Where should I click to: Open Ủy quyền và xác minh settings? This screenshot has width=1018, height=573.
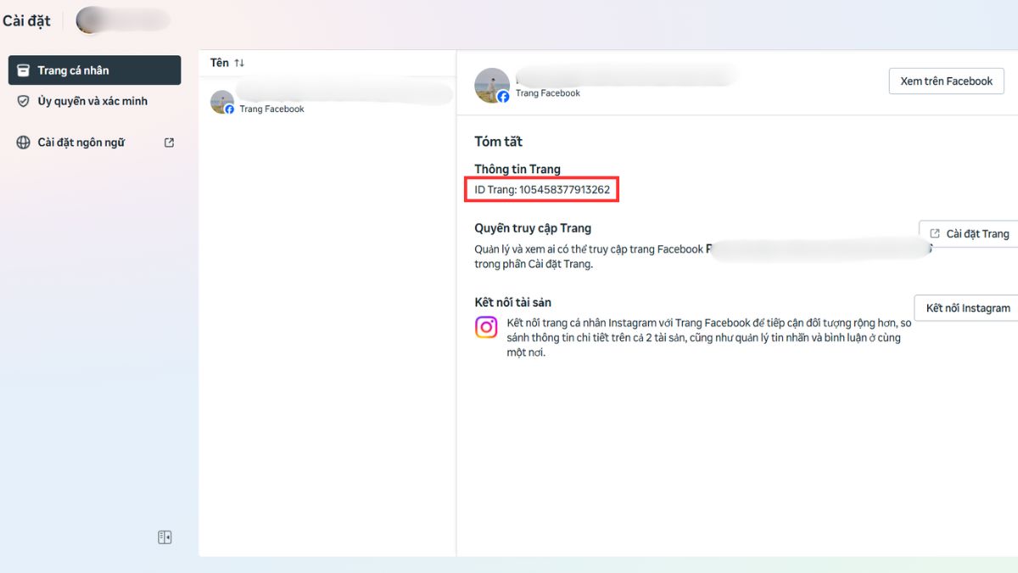point(94,101)
